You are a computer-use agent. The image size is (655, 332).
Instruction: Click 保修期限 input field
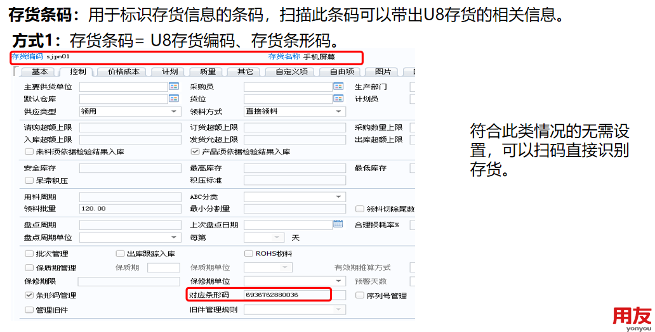pyautogui.click(x=129, y=281)
